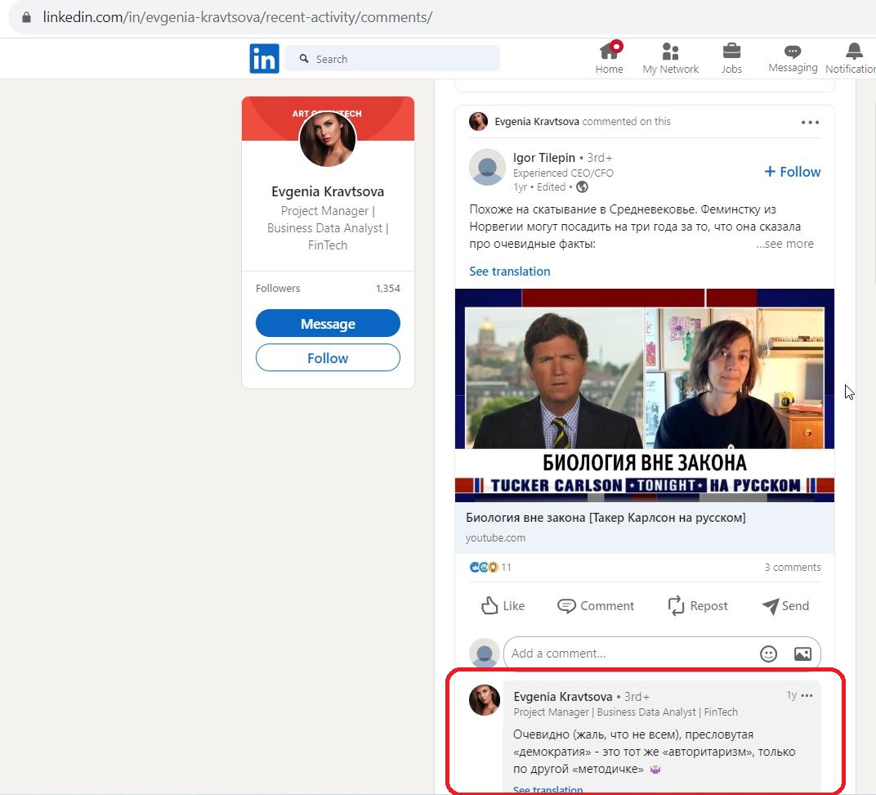The width and height of the screenshot is (876, 795).
Task: Open My Network nav item
Action: (670, 57)
